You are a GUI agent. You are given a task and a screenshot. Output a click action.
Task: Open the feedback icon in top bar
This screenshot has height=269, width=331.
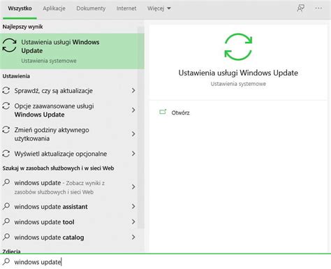click(300, 8)
